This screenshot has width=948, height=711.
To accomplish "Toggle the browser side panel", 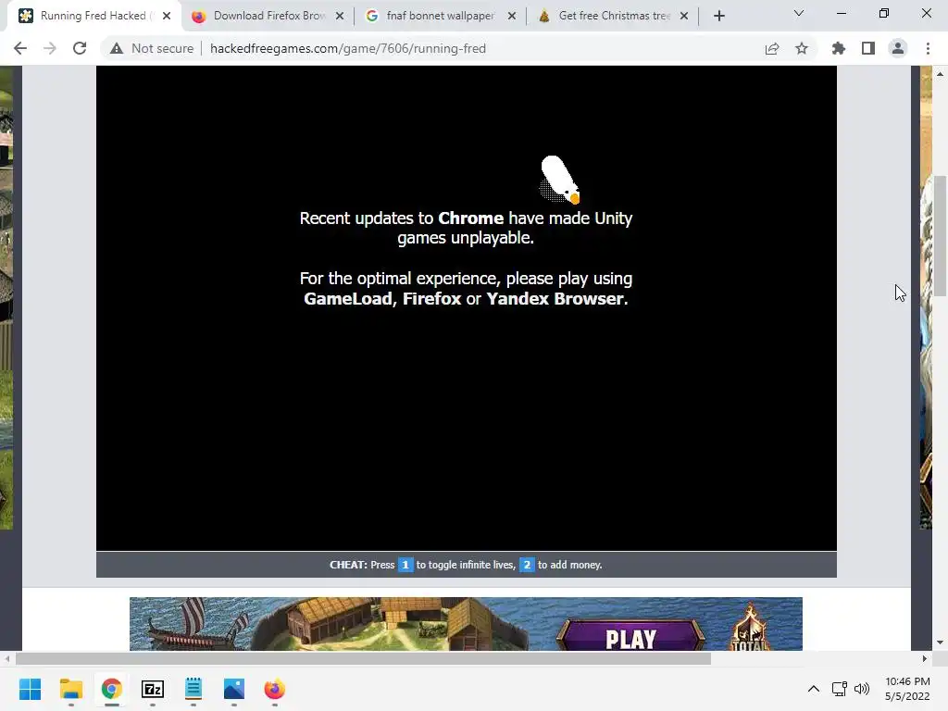I will [868, 48].
